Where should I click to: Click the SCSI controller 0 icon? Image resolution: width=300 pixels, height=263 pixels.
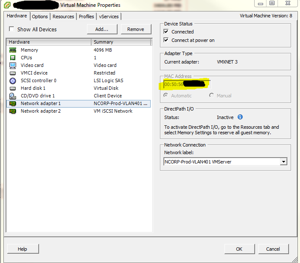pyautogui.click(x=13, y=80)
